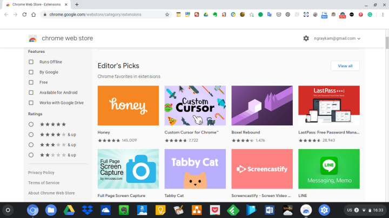
Task: Click the Chrome Web Store rainbow logo
Action: [32, 39]
